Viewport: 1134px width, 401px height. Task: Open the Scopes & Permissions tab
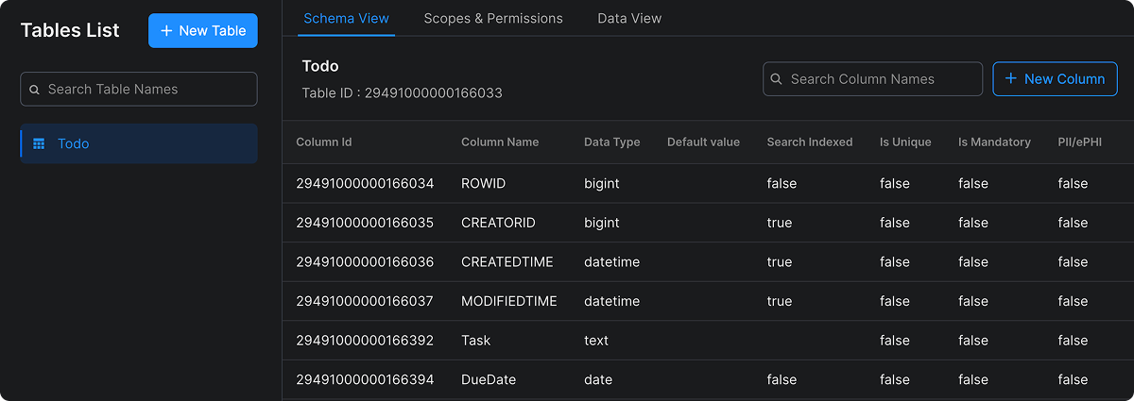[x=493, y=18]
